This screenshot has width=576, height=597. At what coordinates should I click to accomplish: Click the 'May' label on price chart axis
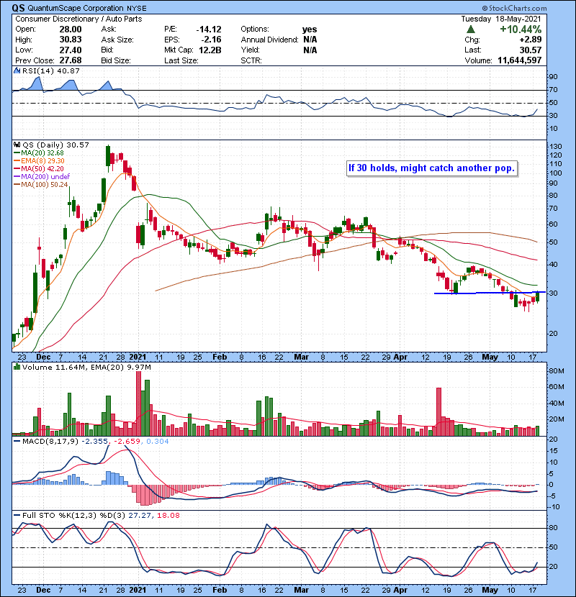[490, 357]
